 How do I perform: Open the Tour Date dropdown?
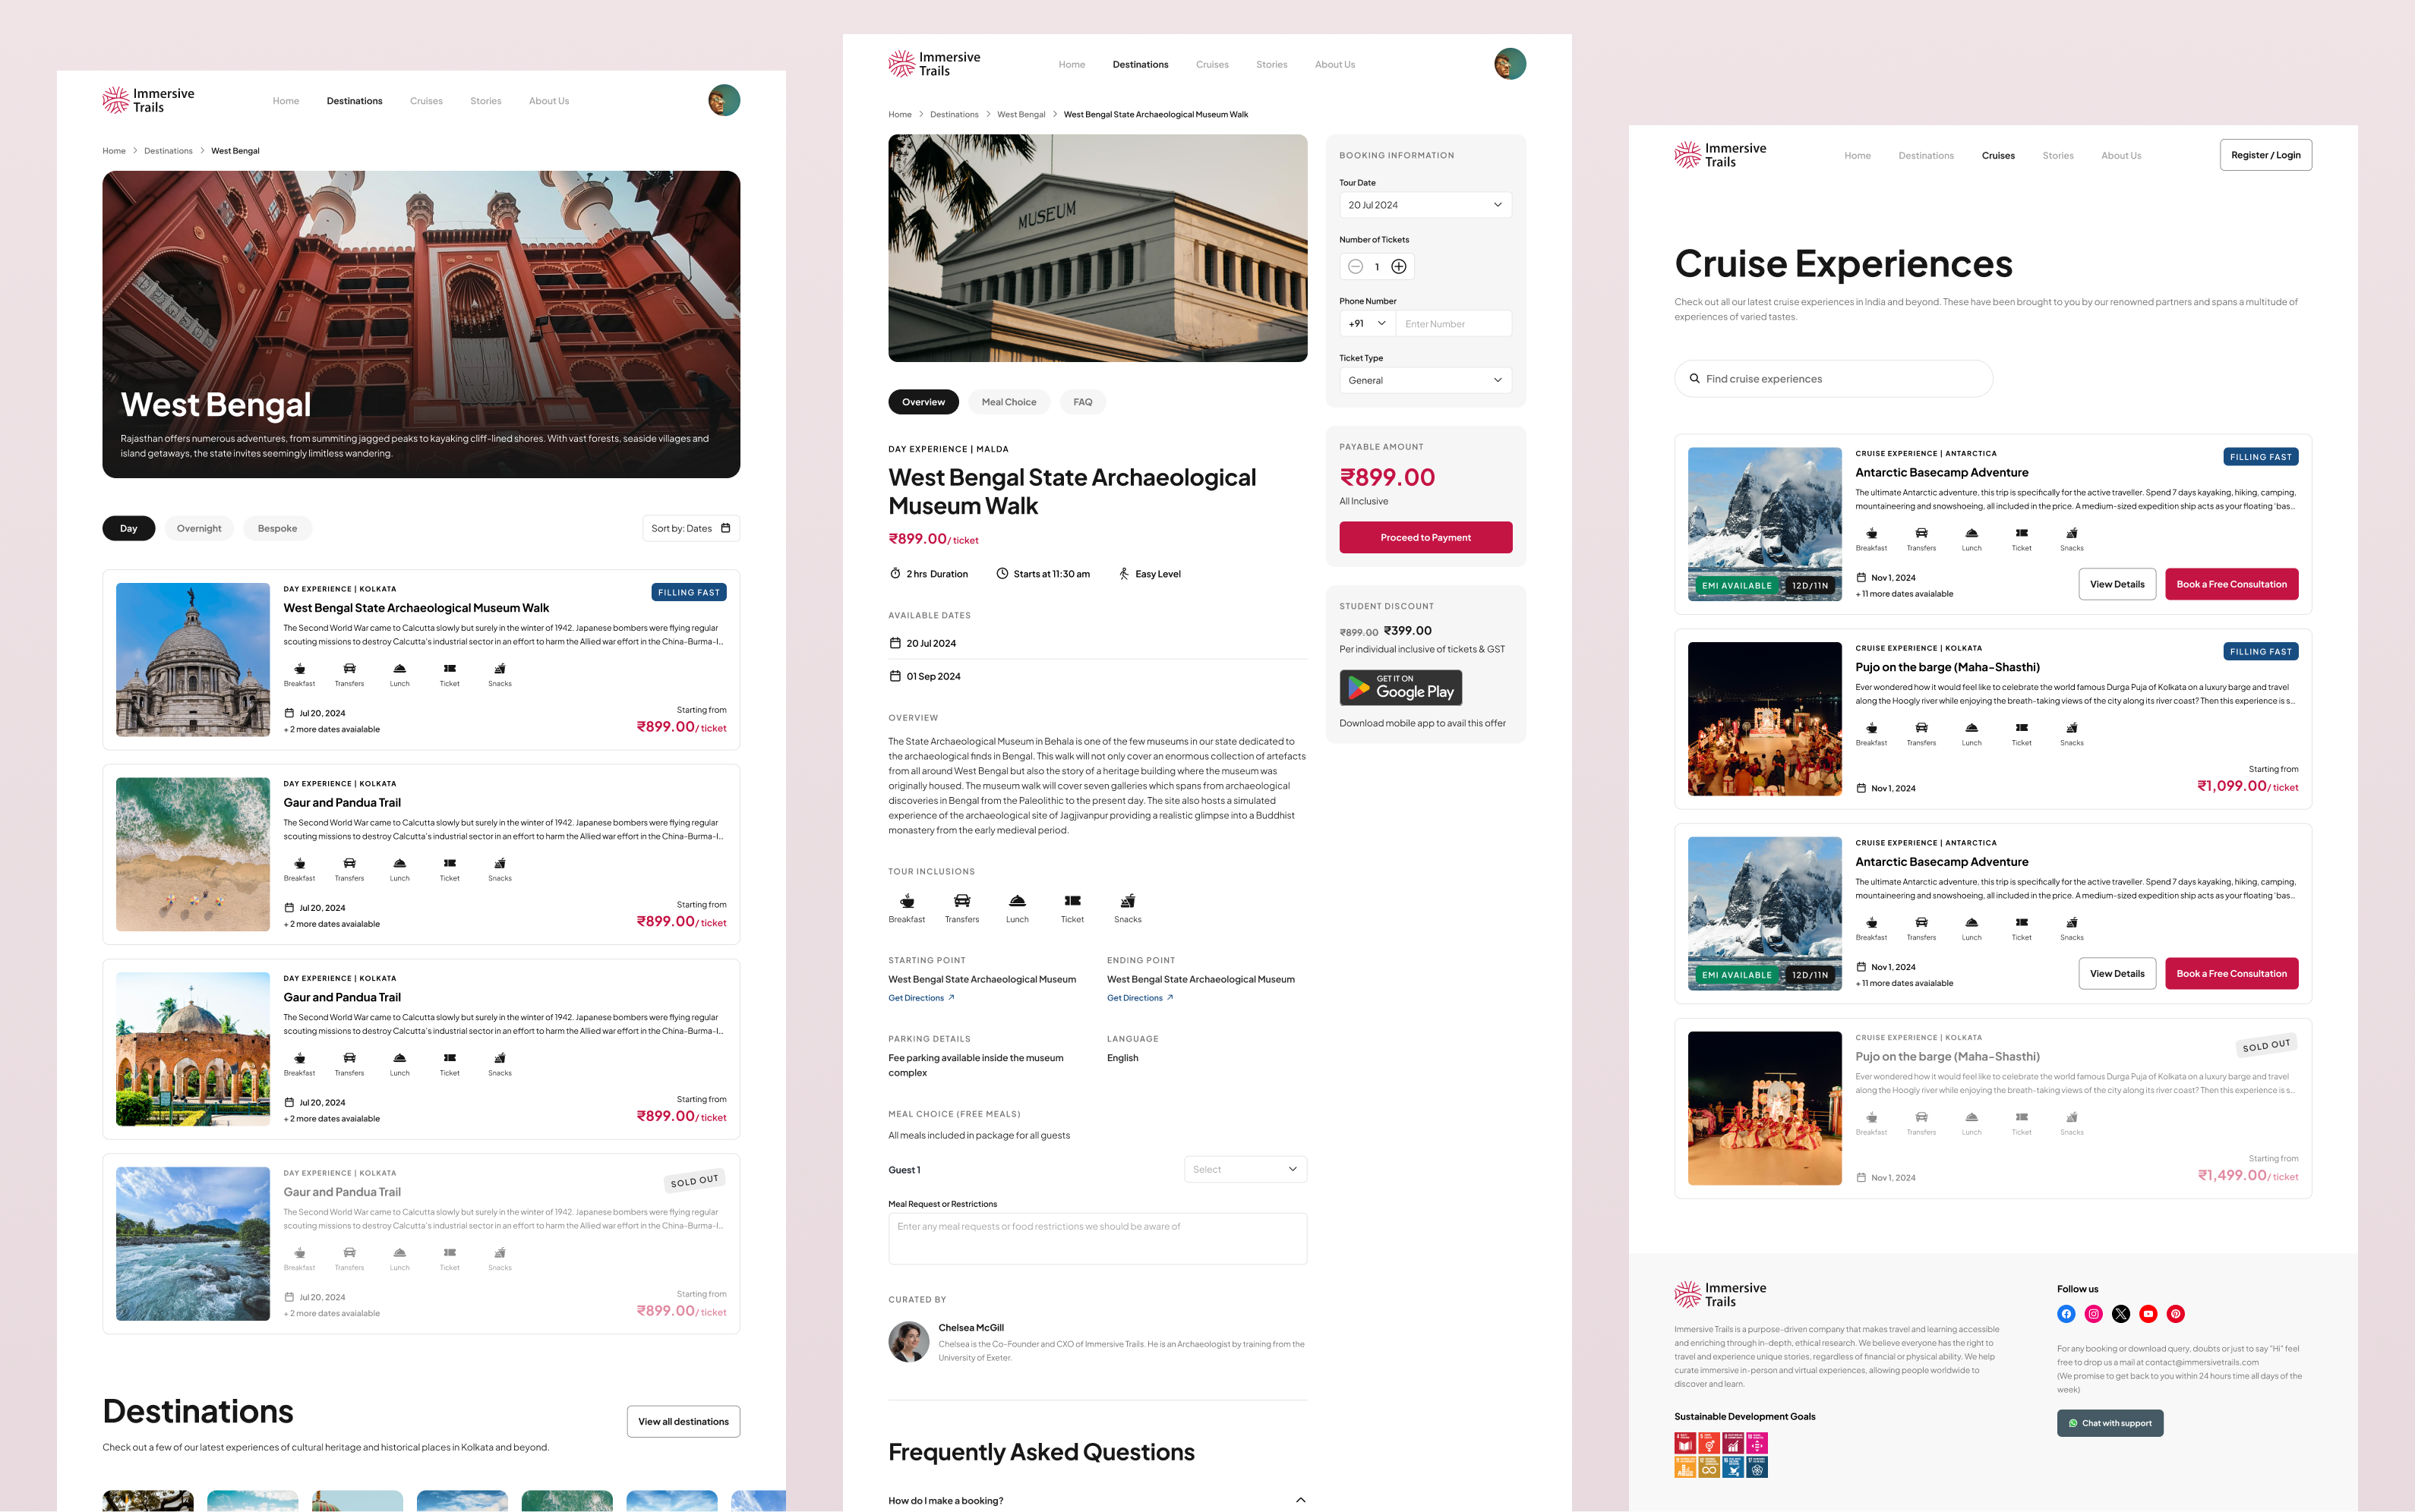1425,205
